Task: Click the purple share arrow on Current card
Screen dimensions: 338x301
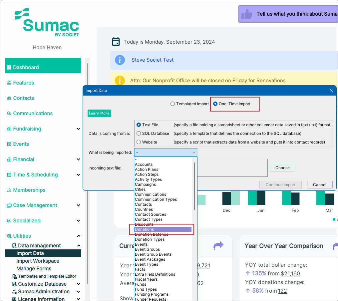Action: click(x=218, y=246)
